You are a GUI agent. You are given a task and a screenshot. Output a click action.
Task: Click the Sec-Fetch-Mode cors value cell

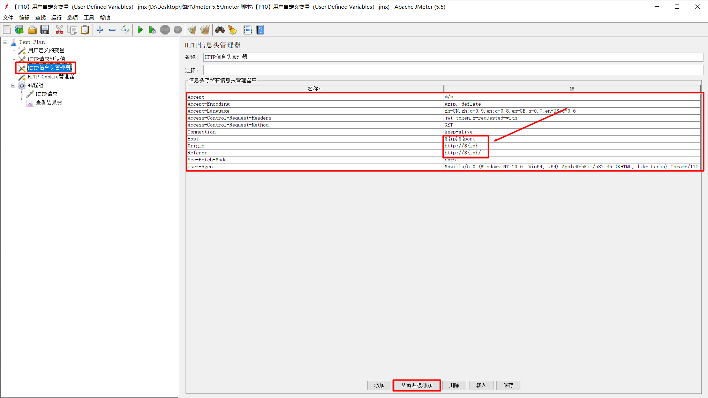[572, 160]
